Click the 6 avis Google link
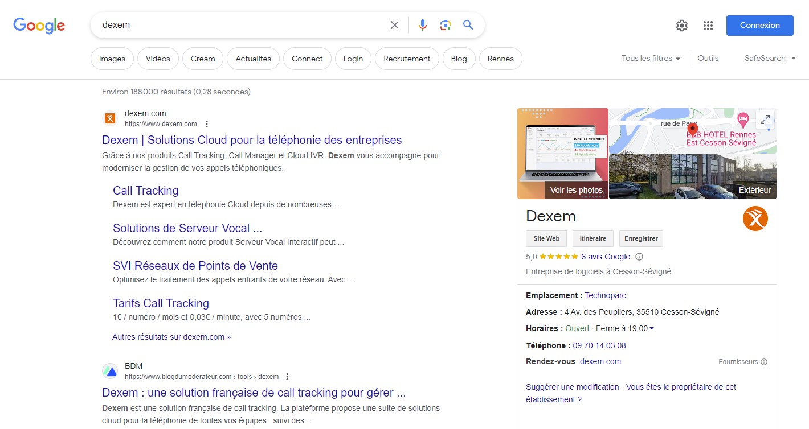 [606, 257]
